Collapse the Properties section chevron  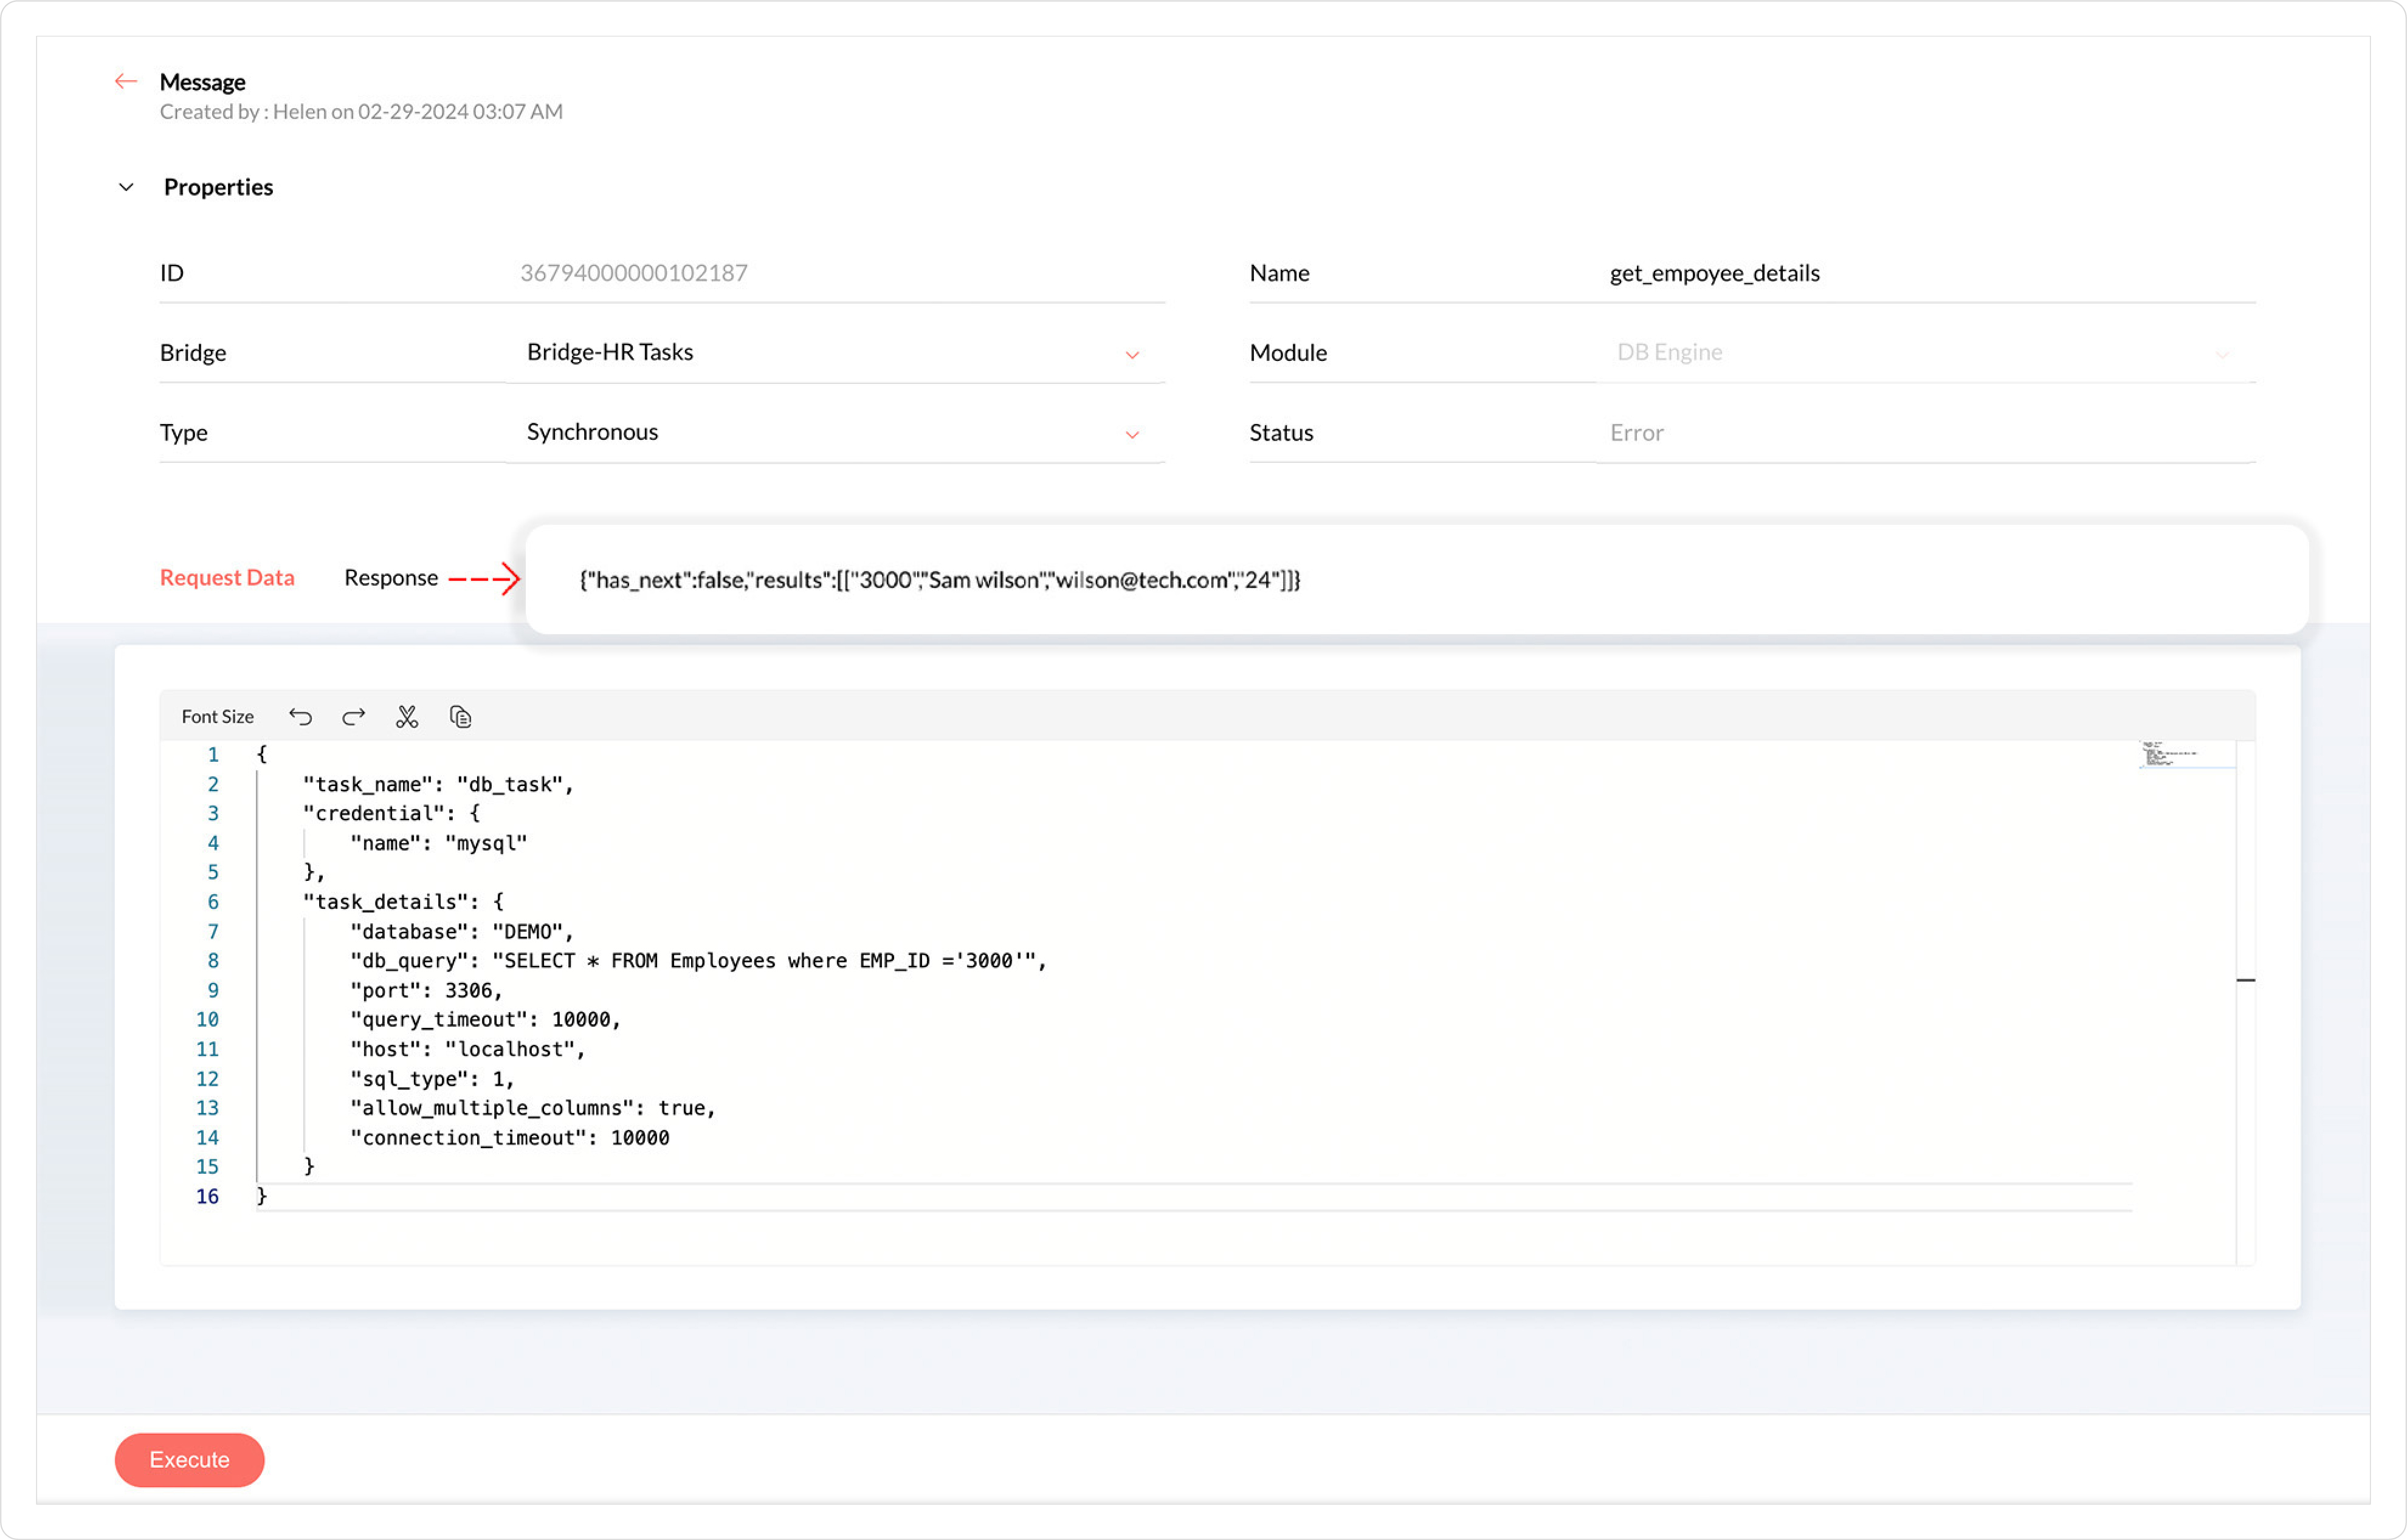pyautogui.click(x=126, y=187)
